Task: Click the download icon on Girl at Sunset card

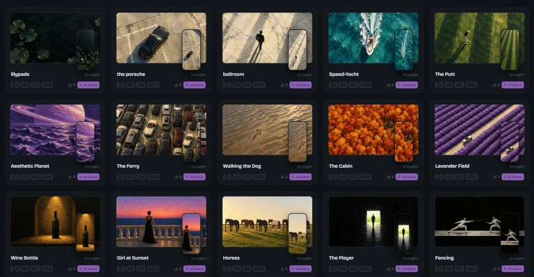Action: [177, 269]
